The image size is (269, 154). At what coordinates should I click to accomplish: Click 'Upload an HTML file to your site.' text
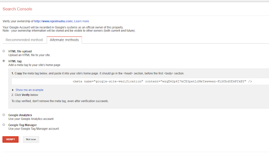[x=29, y=55]
